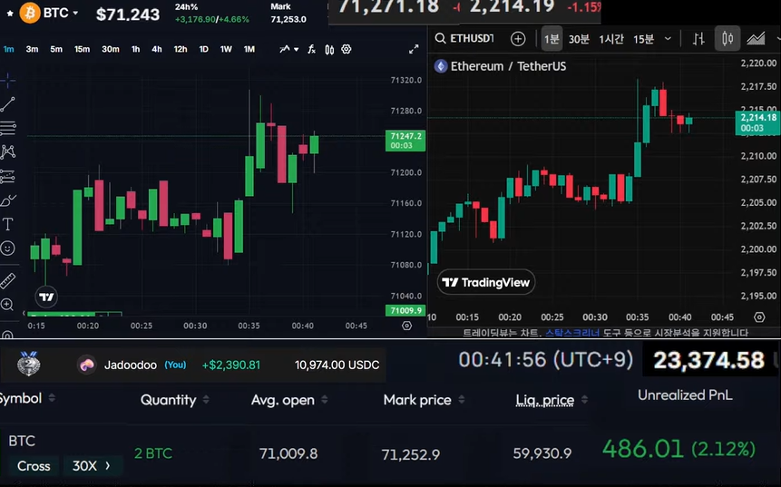Screen dimensions: 781x487
Task: Click the ETHUSDT symbol search field
Action: 464,38
